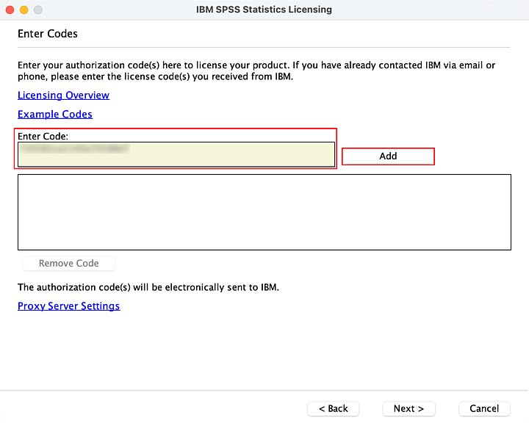This screenshot has width=529, height=423.
Task: Open the Licensing Overview link
Action: (x=63, y=95)
